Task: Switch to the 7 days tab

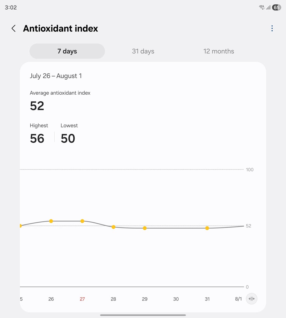Action: pos(67,51)
